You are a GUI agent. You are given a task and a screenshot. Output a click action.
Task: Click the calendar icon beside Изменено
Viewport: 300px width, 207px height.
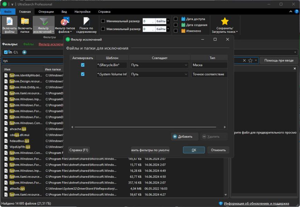click(x=183, y=31)
